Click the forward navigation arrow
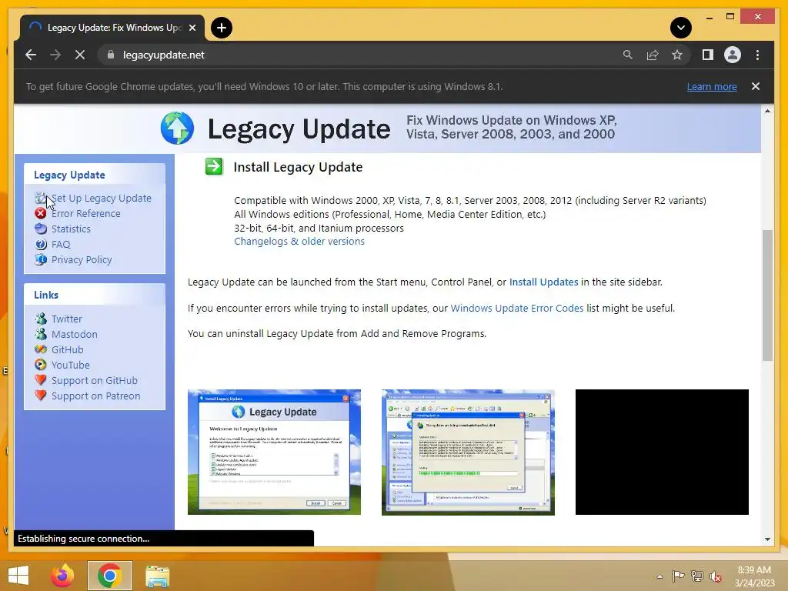The width and height of the screenshot is (788, 591). pyautogui.click(x=55, y=55)
